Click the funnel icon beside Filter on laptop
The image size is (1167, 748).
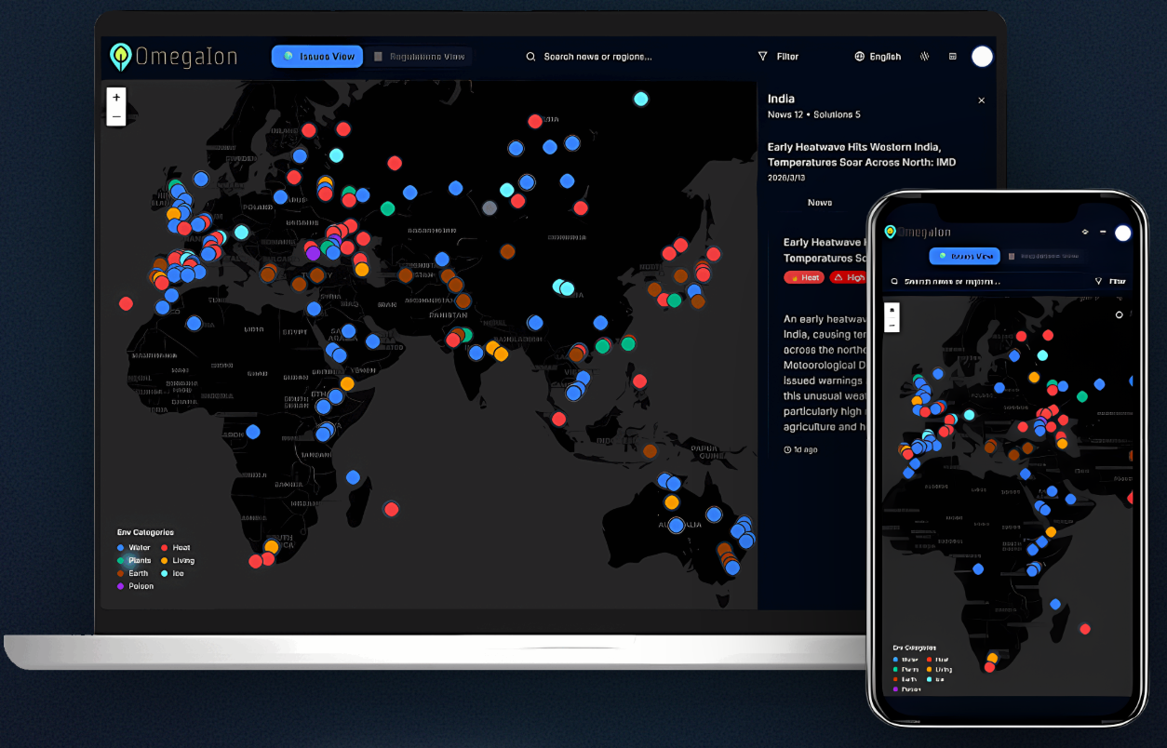[763, 57]
